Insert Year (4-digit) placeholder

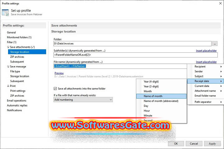click(161, 82)
